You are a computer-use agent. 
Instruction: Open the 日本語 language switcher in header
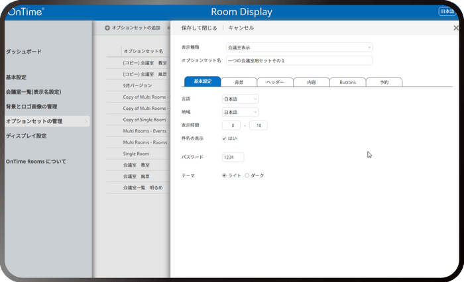pyautogui.click(x=447, y=11)
